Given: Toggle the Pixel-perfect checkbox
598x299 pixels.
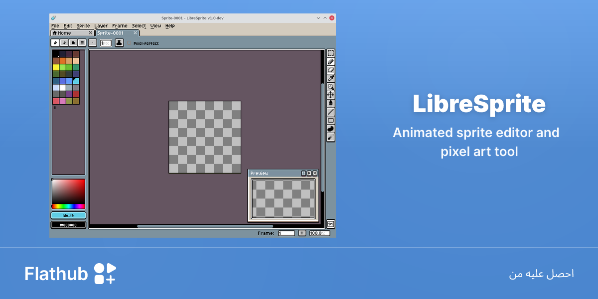Looking at the screenshot, I should pyautogui.click(x=130, y=43).
